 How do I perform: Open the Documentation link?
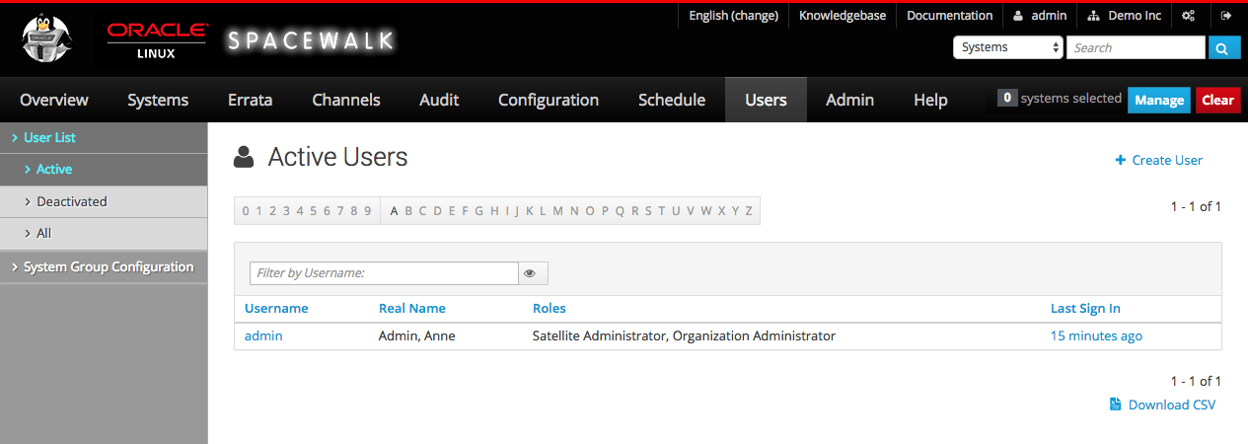point(949,16)
